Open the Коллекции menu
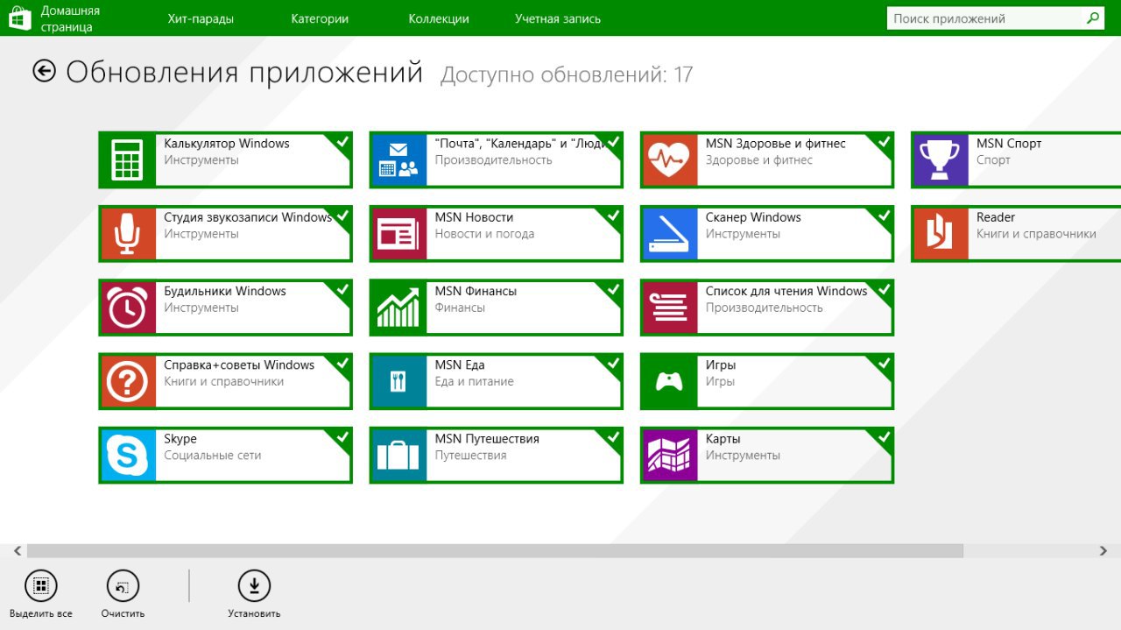This screenshot has height=630, width=1121. (x=439, y=18)
